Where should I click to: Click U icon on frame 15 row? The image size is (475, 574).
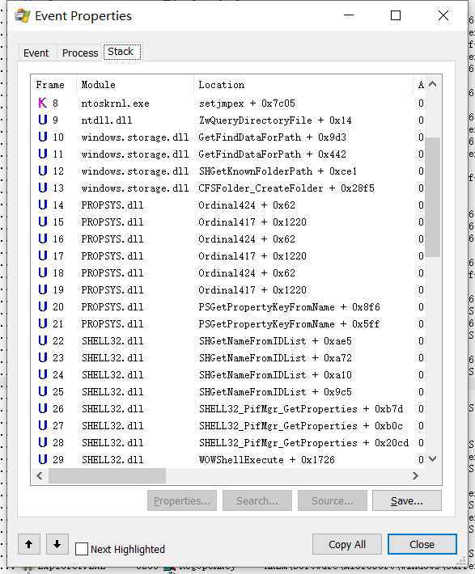click(x=43, y=222)
